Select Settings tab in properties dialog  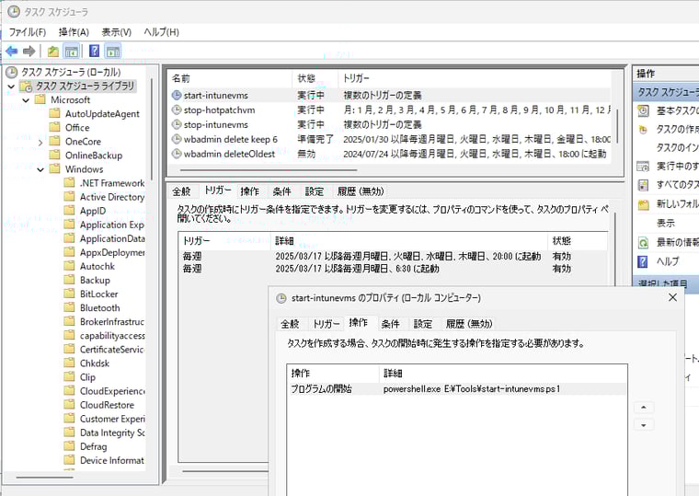click(x=422, y=324)
